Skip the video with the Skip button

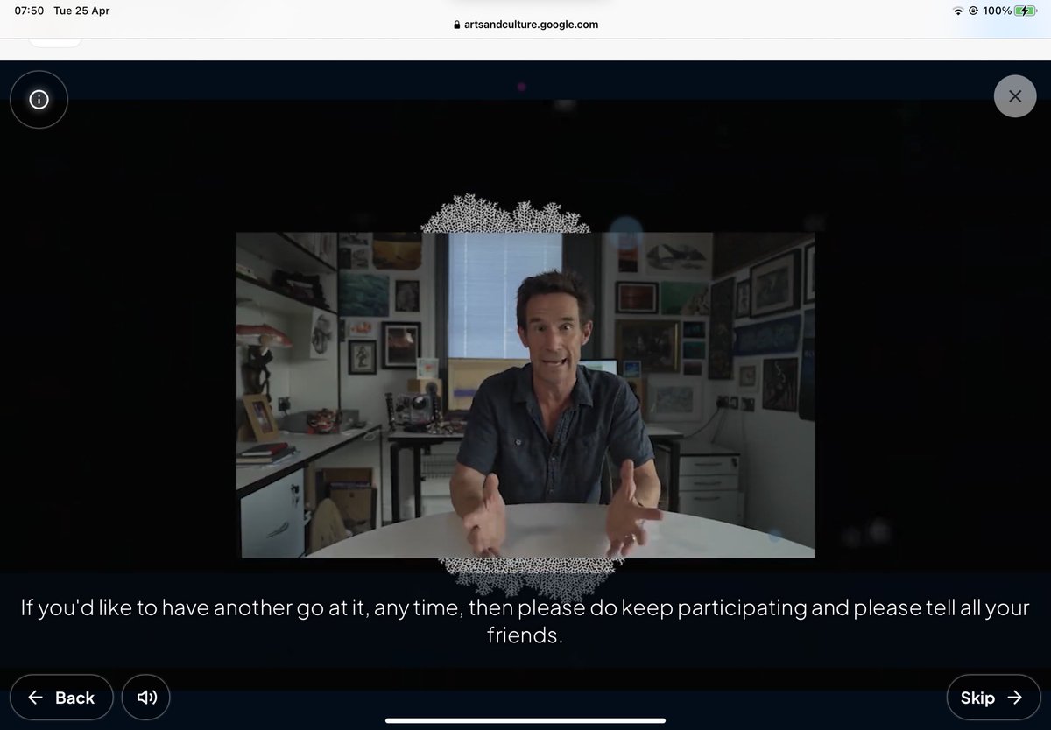tap(993, 698)
